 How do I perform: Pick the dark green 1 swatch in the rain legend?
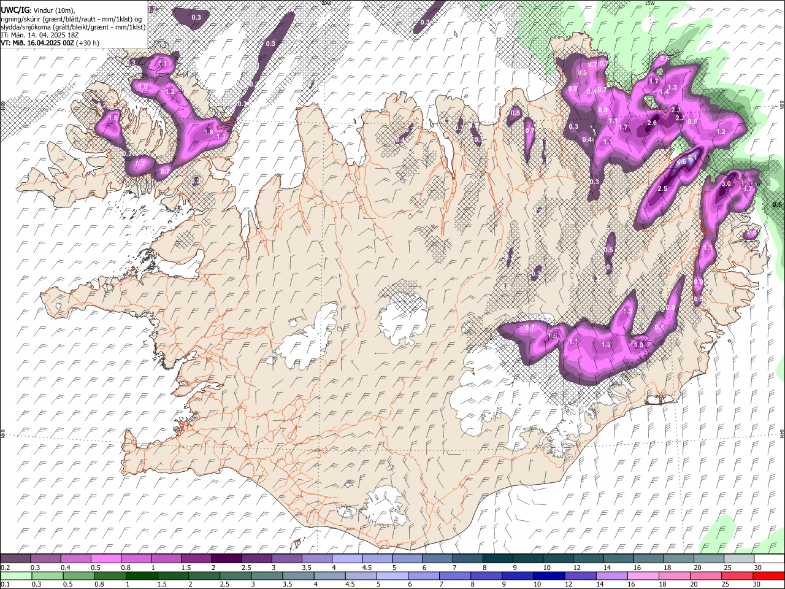(x=141, y=576)
